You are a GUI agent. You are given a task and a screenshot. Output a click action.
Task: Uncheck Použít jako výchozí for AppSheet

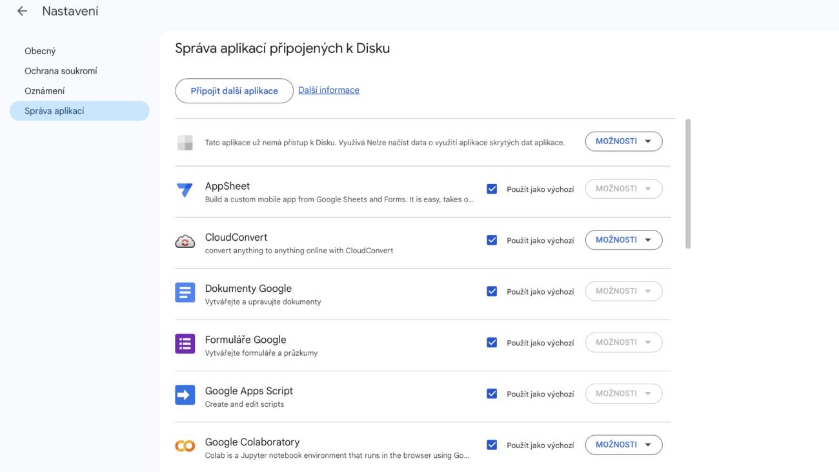492,189
